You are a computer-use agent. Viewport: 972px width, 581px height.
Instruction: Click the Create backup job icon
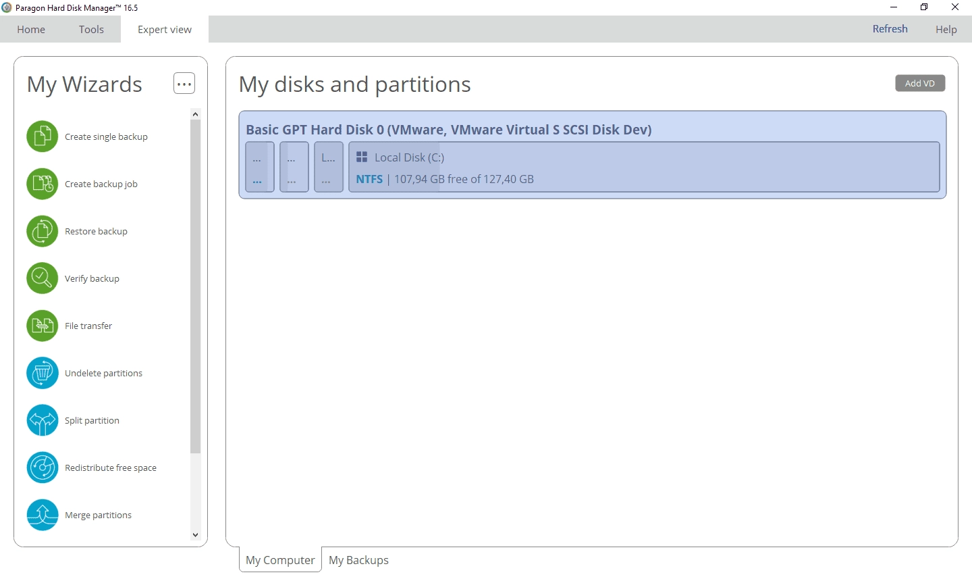tap(43, 184)
